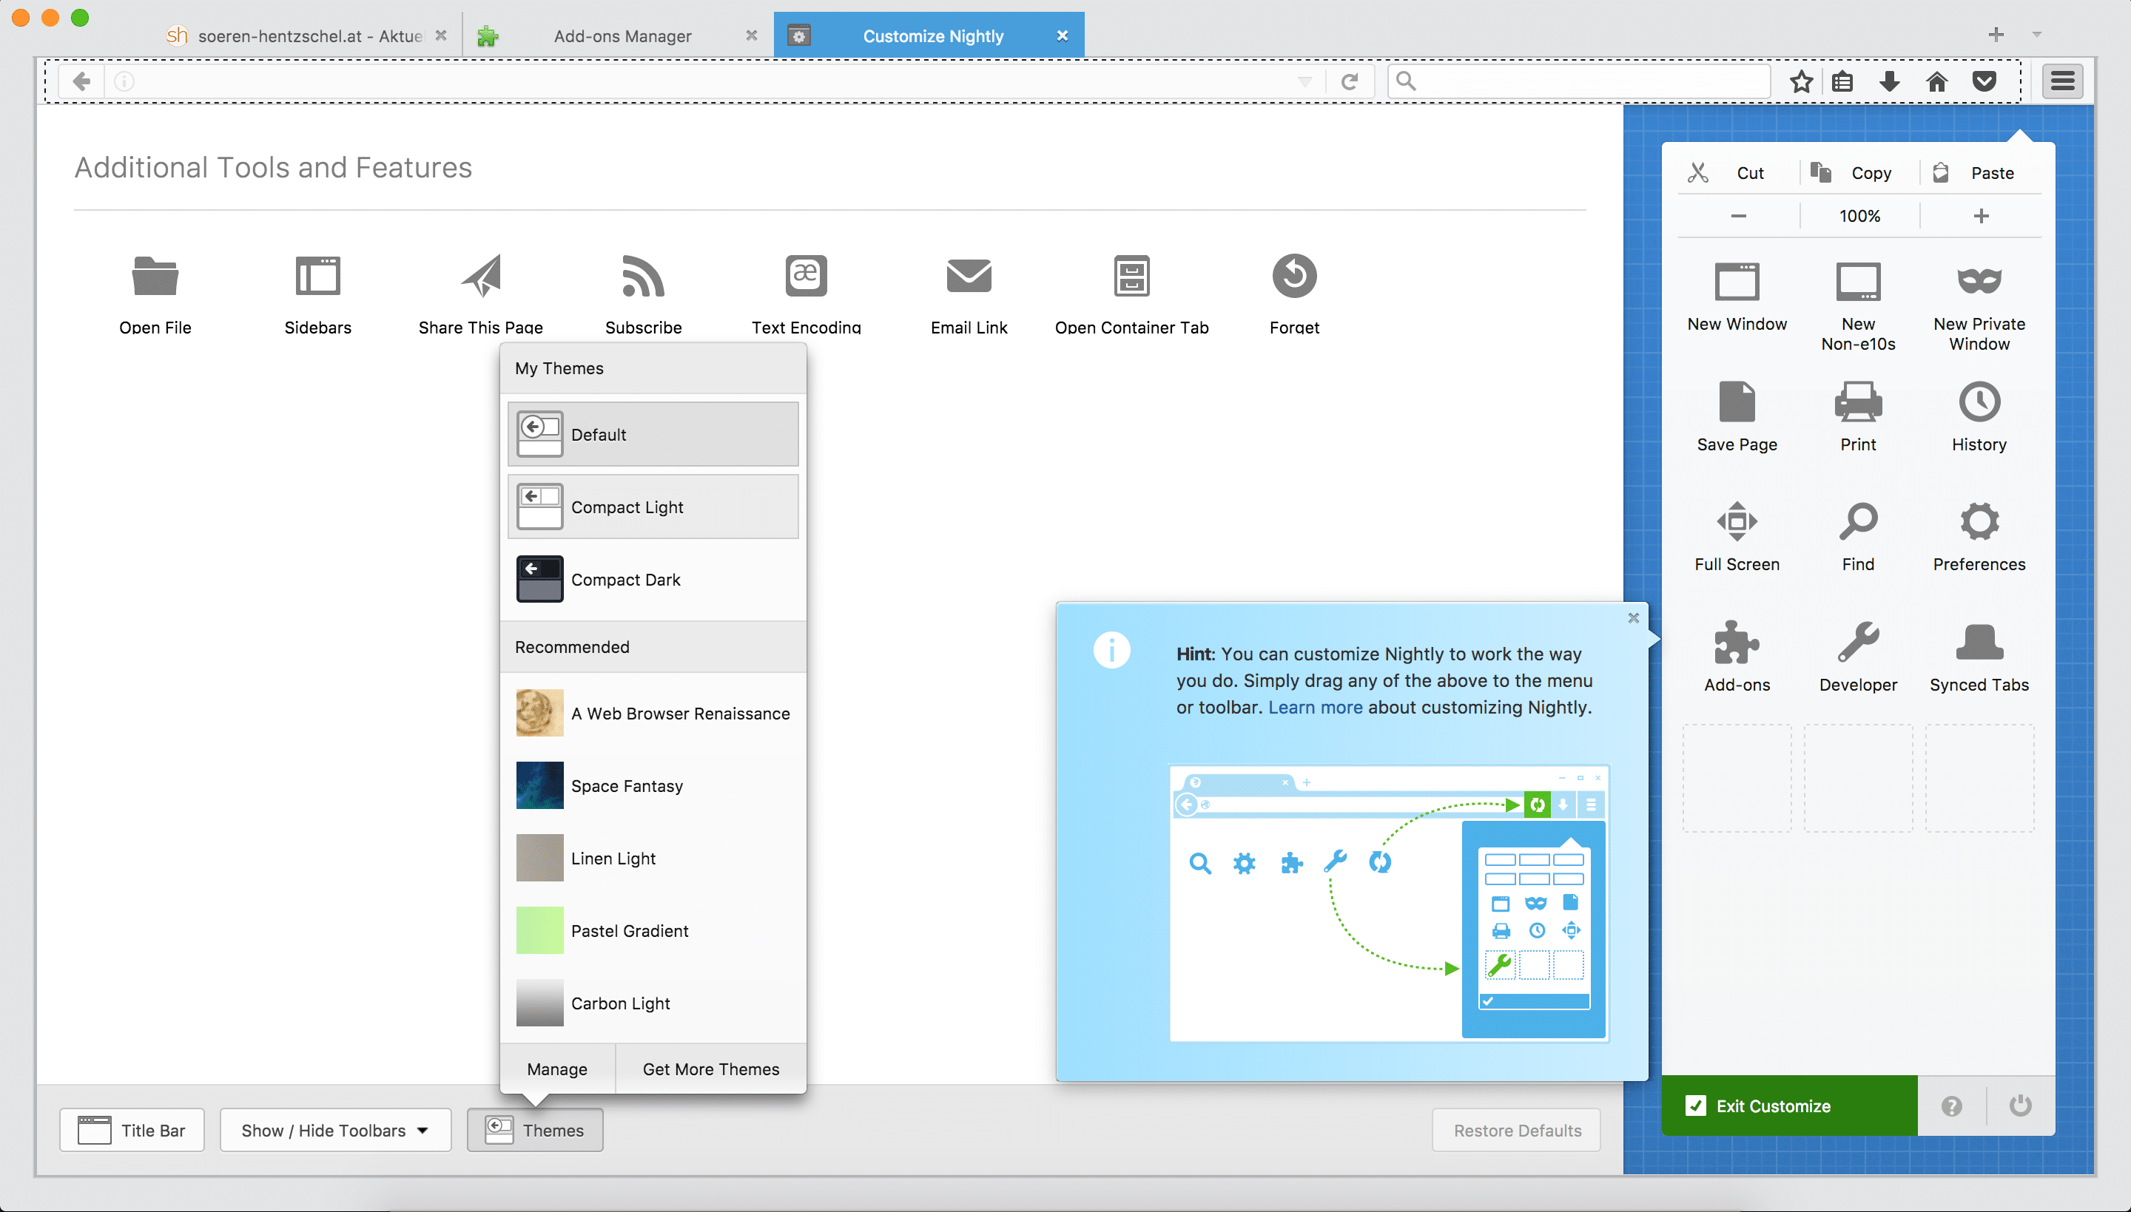
Task: Click the quit power icon
Action: click(x=2019, y=1106)
